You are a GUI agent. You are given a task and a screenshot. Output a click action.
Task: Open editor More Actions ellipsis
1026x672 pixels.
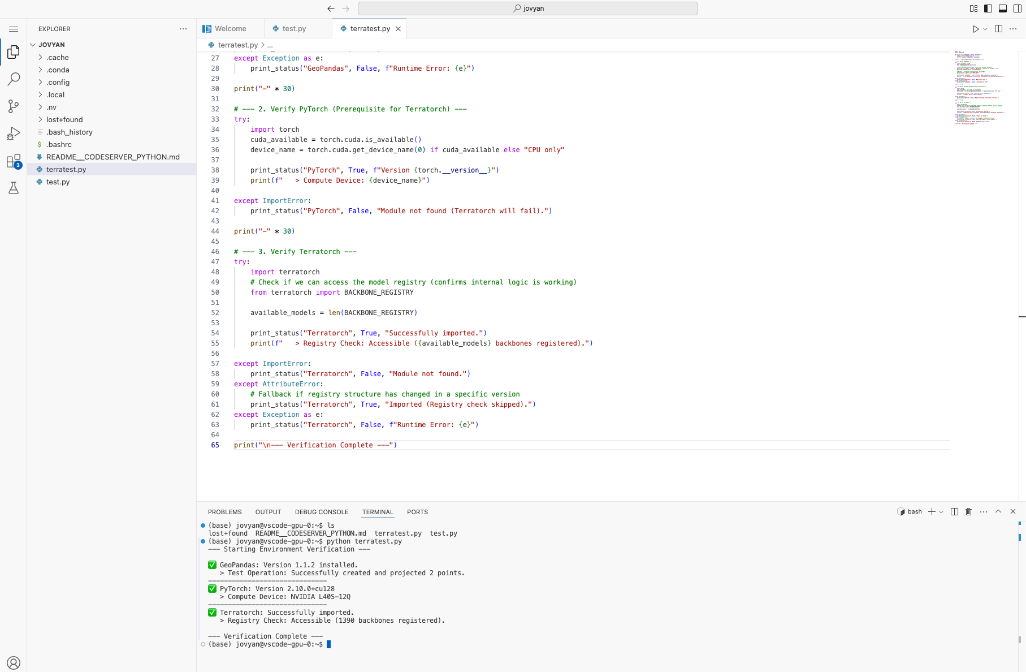[1013, 29]
